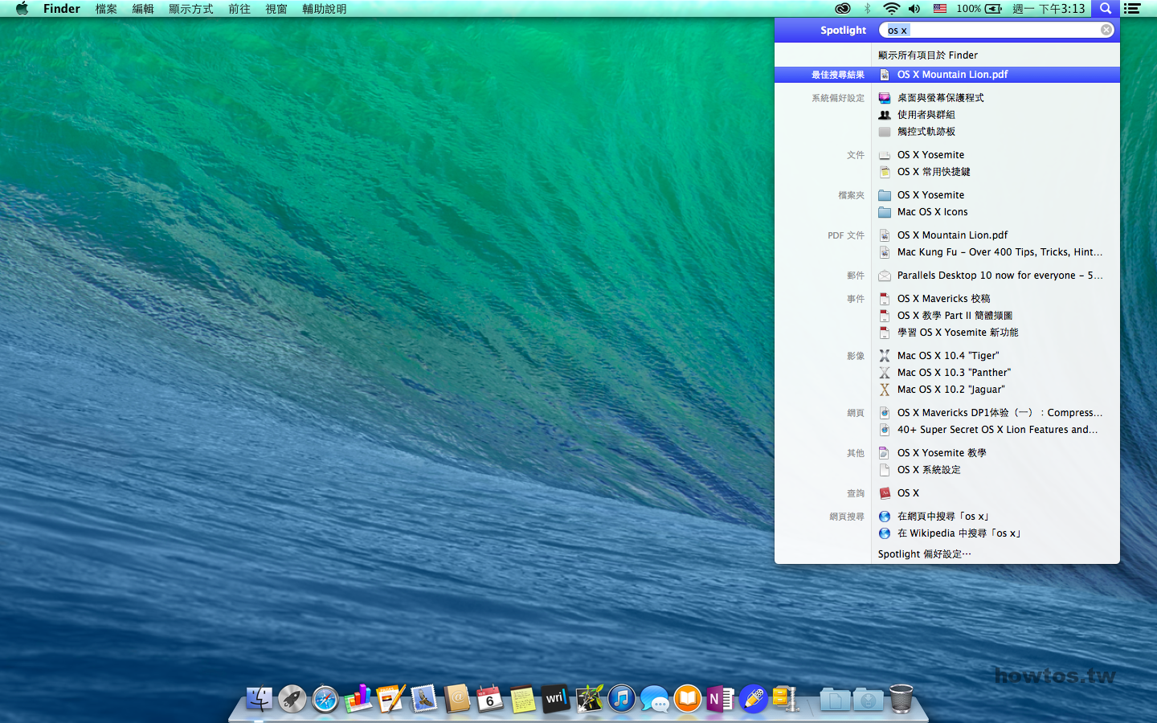1157x723 pixels.
Task: Open Numbers chart icon in Dock
Action: coord(358,699)
